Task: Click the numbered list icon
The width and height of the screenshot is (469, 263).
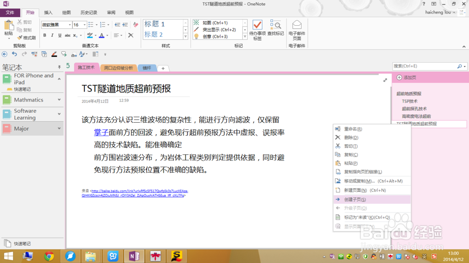Action: click(103, 25)
